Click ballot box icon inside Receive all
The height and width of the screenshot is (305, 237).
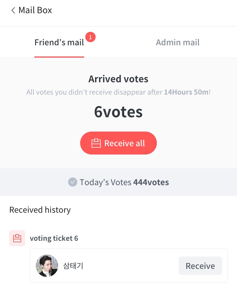(96, 143)
